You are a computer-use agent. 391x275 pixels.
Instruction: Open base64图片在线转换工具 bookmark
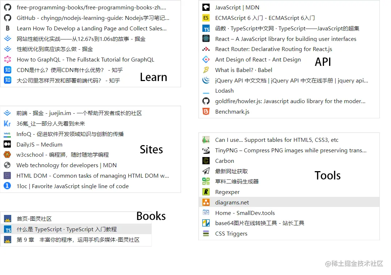pyautogui.click(x=260, y=223)
